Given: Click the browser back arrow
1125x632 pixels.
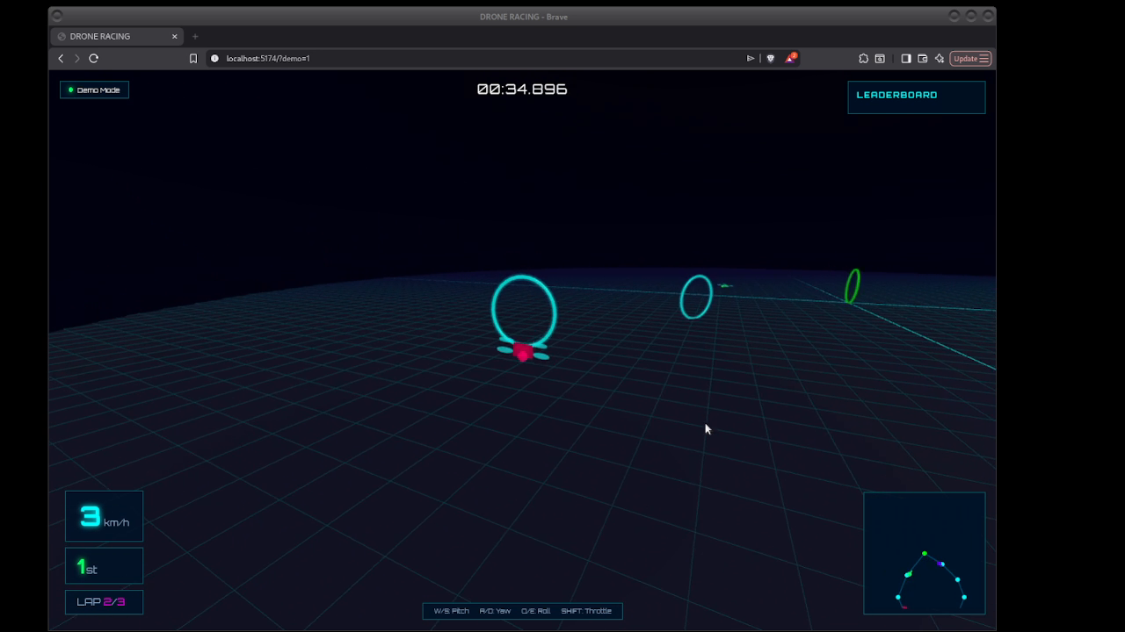Looking at the screenshot, I should coord(61,59).
